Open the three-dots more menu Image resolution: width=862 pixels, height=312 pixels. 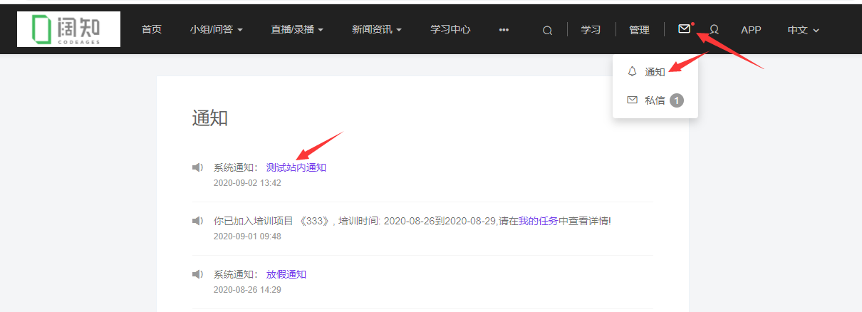tap(504, 30)
